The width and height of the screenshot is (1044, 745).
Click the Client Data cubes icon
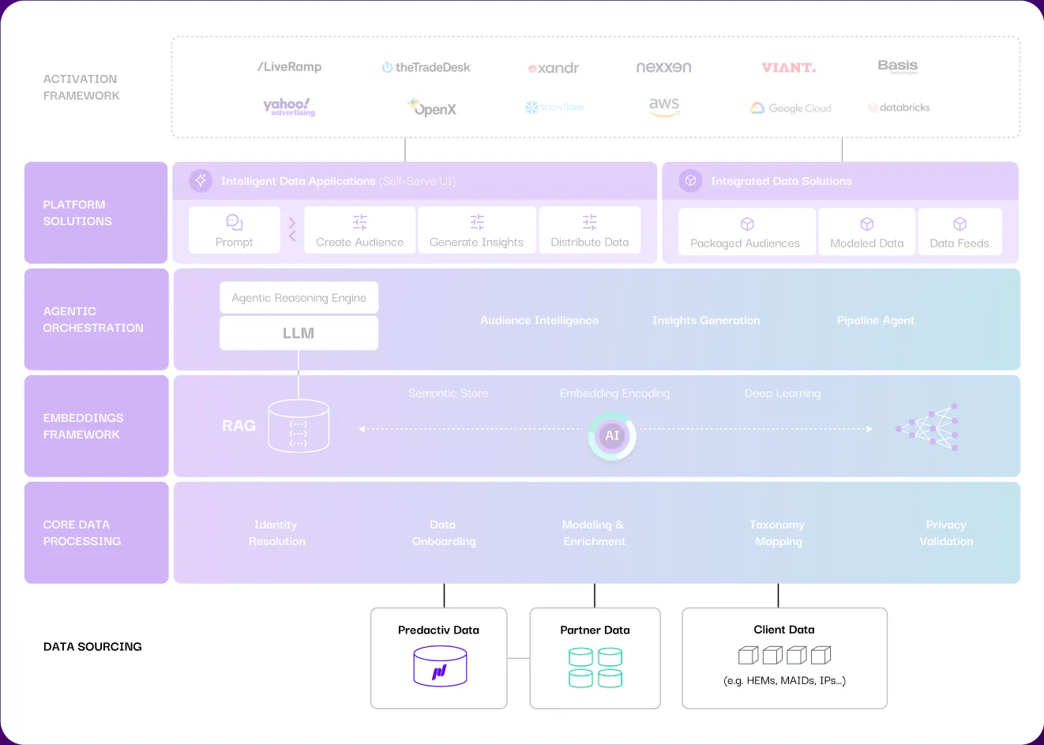pyautogui.click(x=784, y=655)
